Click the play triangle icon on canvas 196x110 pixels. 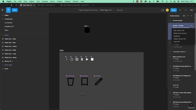pyautogui.click(x=87, y=59)
